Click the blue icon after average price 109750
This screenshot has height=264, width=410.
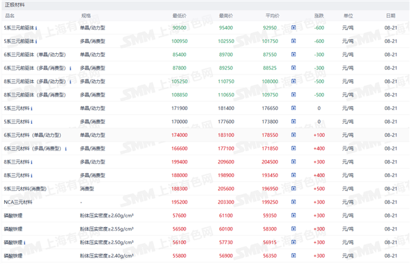[293, 94]
